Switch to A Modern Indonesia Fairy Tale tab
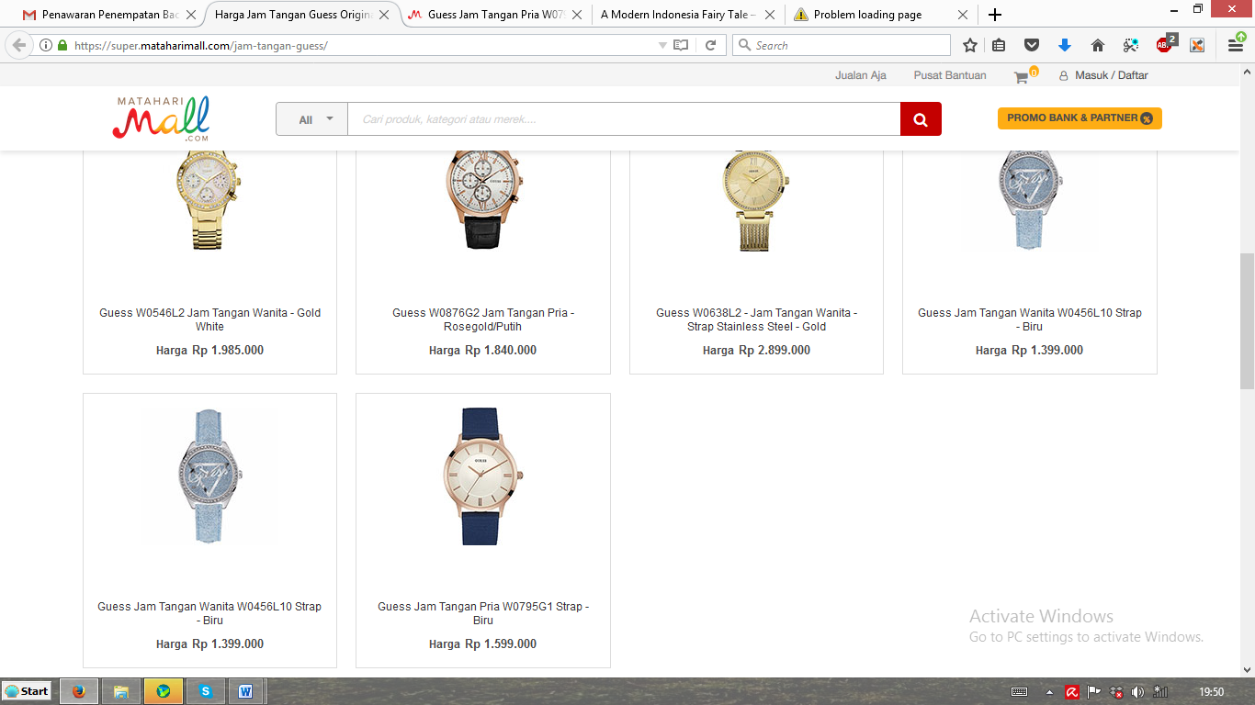The image size is (1255, 705). pos(680,15)
